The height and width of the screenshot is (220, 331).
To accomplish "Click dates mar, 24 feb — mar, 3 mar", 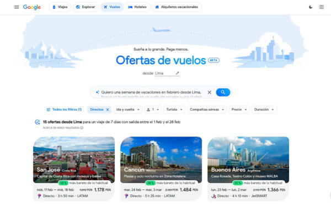I will pyautogui.click(x=143, y=190).
